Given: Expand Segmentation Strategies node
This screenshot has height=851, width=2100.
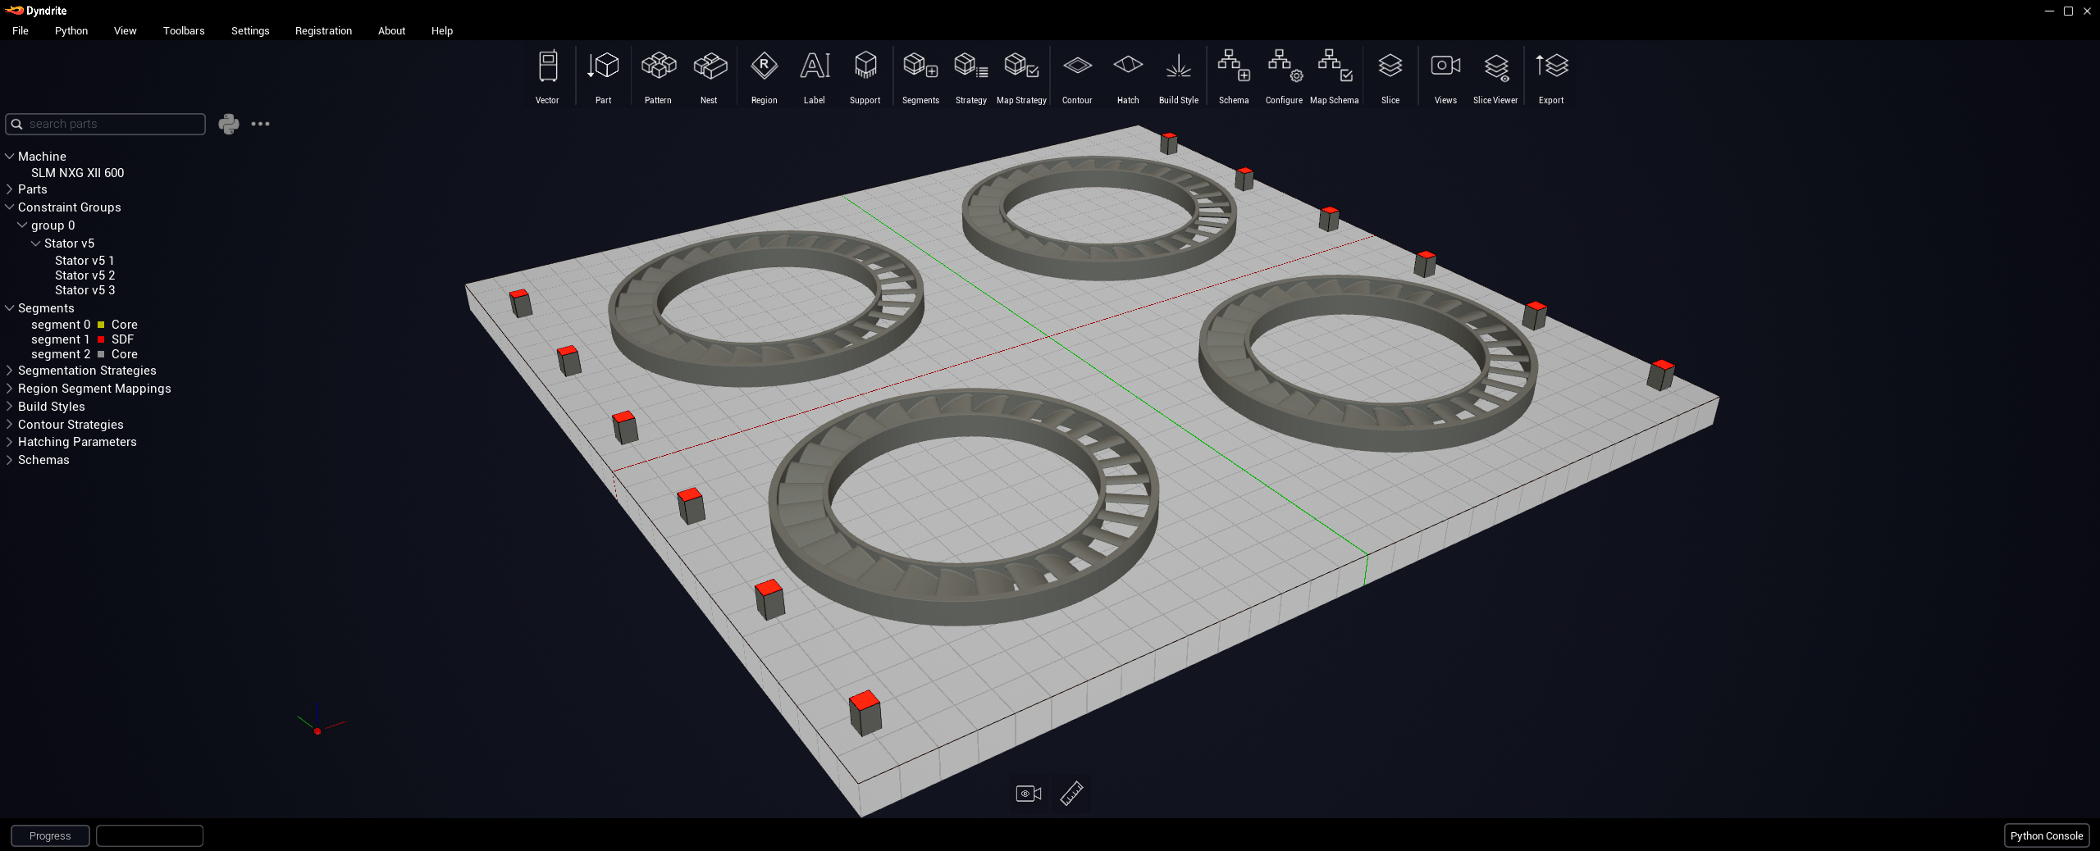Looking at the screenshot, I should [10, 371].
